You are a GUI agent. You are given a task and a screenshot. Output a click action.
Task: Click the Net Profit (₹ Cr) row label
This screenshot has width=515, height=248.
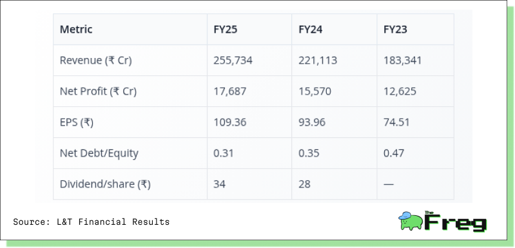click(x=98, y=91)
